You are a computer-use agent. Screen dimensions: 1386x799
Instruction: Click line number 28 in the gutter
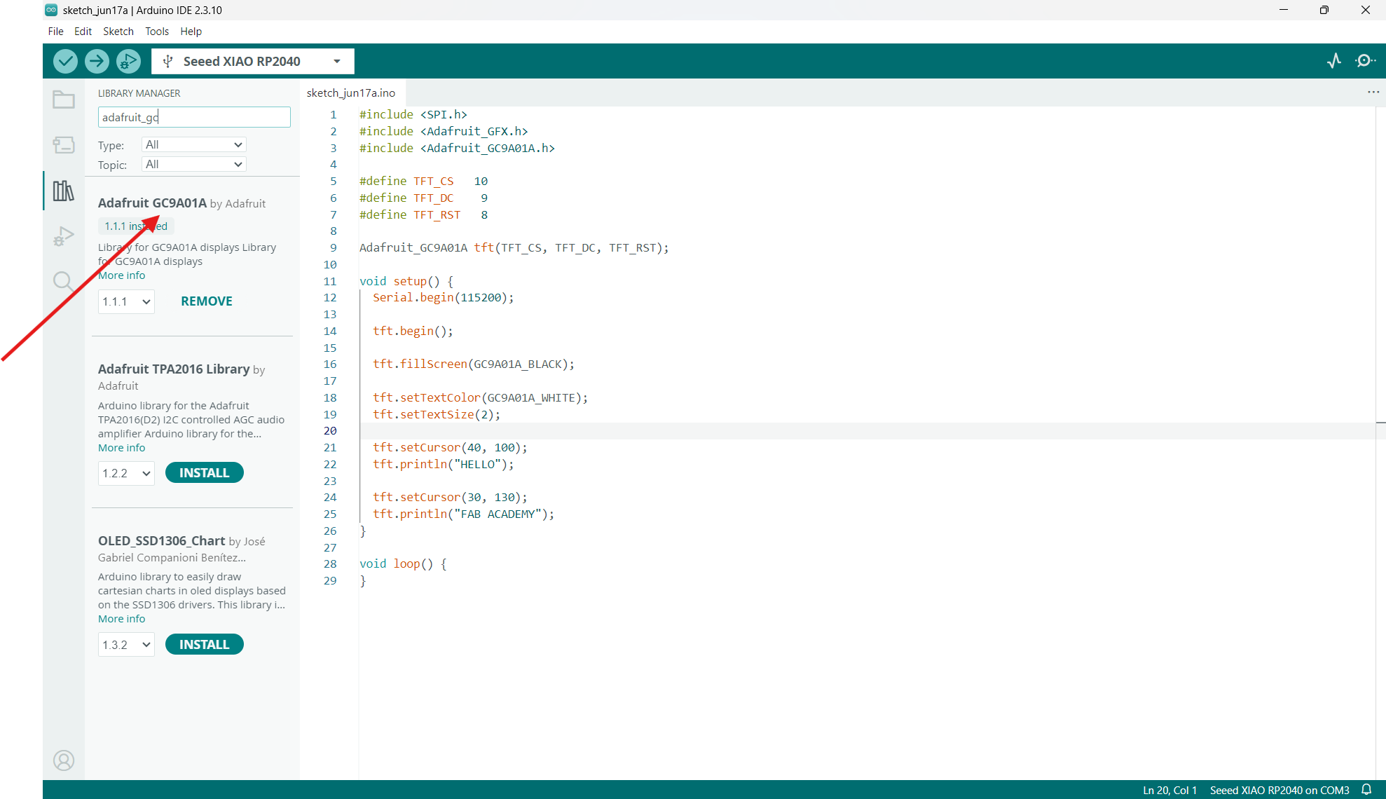(x=330, y=564)
